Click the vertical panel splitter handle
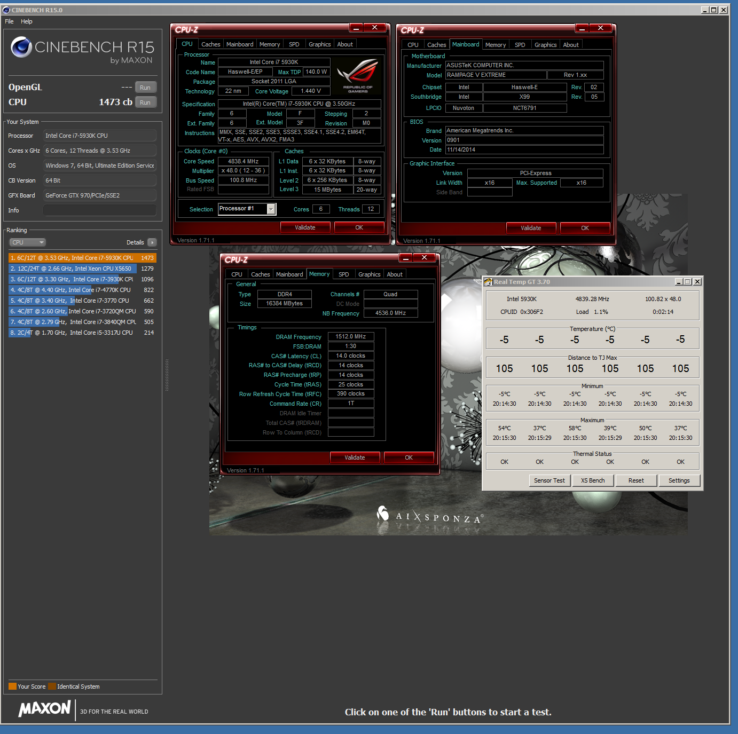This screenshot has height=734, width=738. (167, 375)
